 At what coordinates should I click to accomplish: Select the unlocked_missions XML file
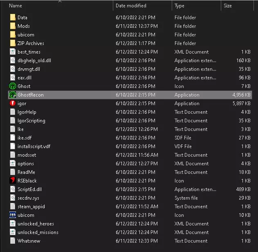(x=38, y=232)
